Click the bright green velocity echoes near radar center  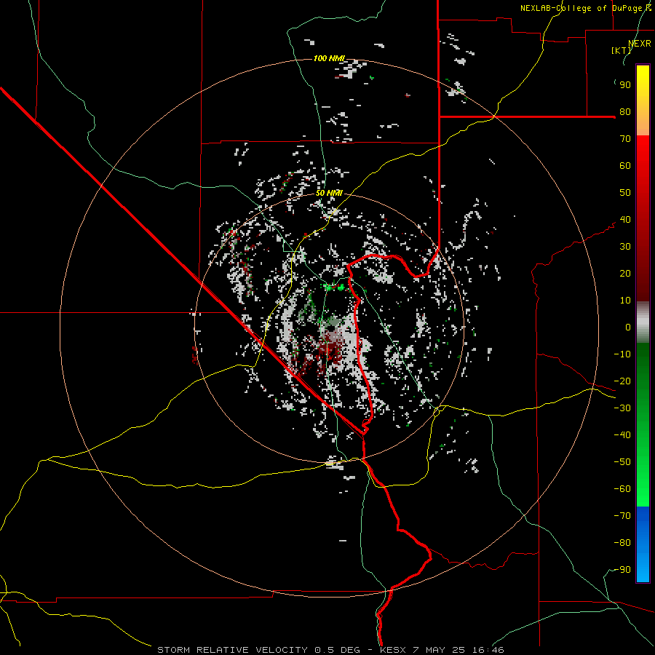[x=334, y=287]
